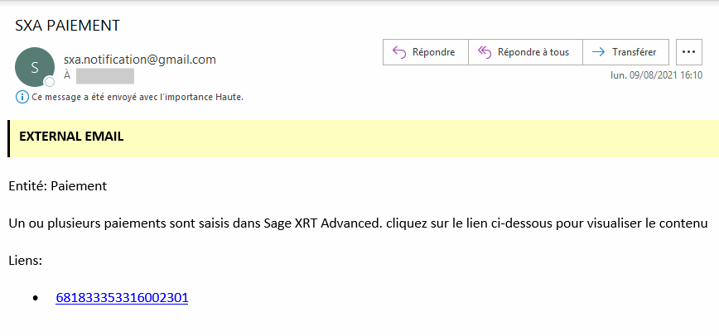
Task: Click the bullet point before the link
Action: click(x=35, y=298)
